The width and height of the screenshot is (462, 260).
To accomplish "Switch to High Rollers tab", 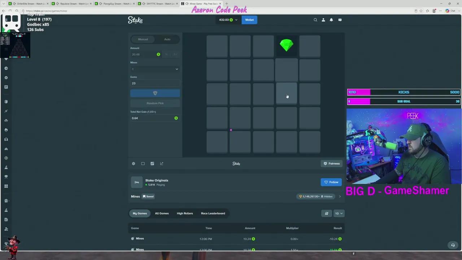I will (185, 213).
